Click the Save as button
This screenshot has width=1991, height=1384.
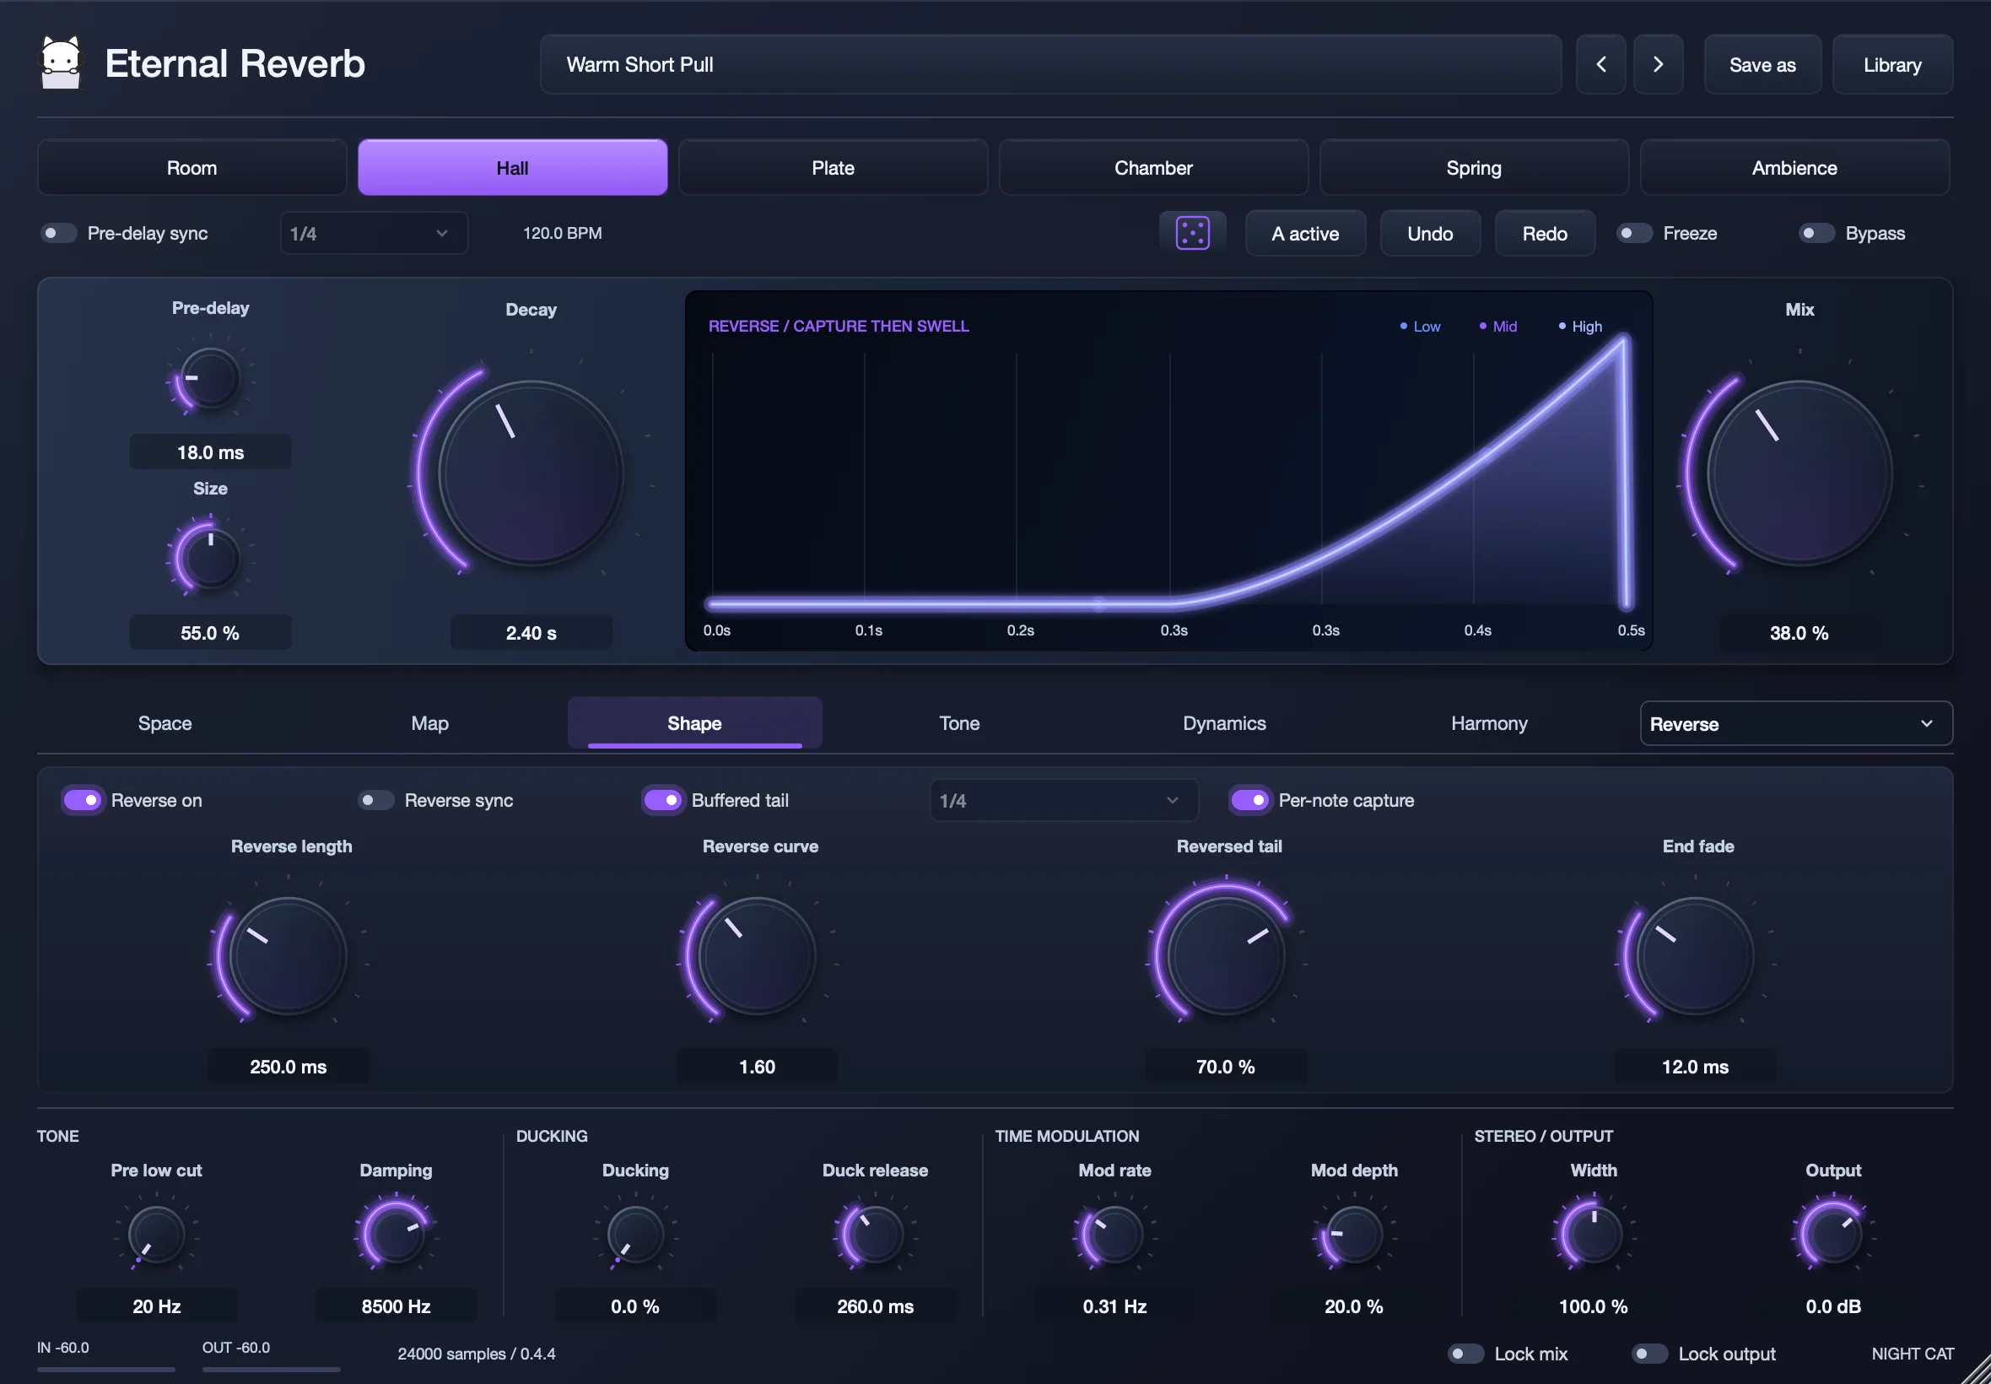[1762, 64]
